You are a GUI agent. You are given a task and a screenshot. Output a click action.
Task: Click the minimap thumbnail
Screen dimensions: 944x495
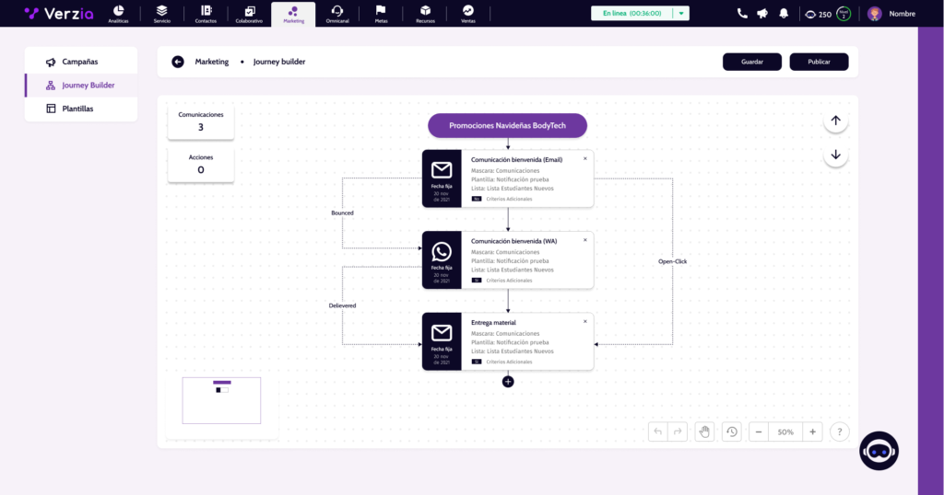pos(221,400)
